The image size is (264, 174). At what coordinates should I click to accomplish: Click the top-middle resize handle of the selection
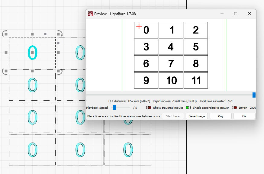coord(32,34)
